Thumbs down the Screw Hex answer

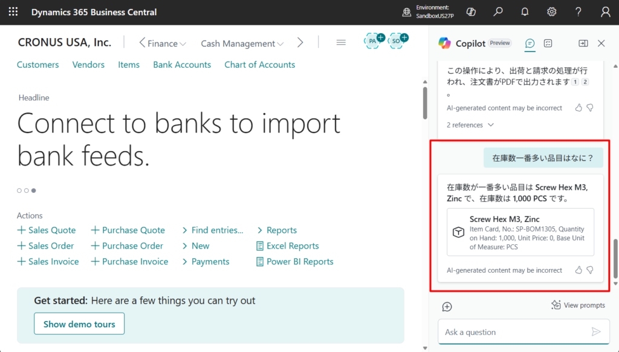[590, 270]
